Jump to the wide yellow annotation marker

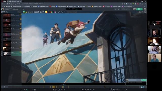[54, 87]
